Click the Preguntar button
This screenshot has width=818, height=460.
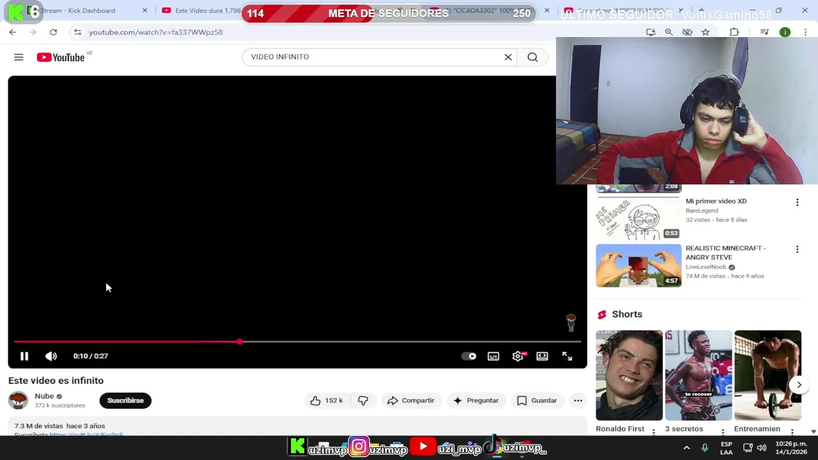pyautogui.click(x=475, y=401)
